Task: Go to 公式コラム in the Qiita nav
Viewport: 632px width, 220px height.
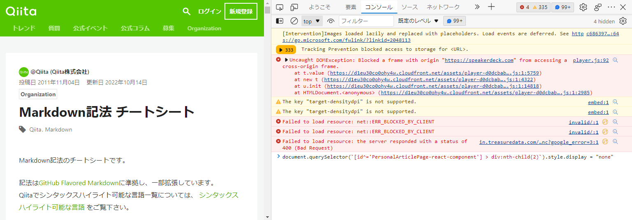Action: pyautogui.click(x=135, y=28)
